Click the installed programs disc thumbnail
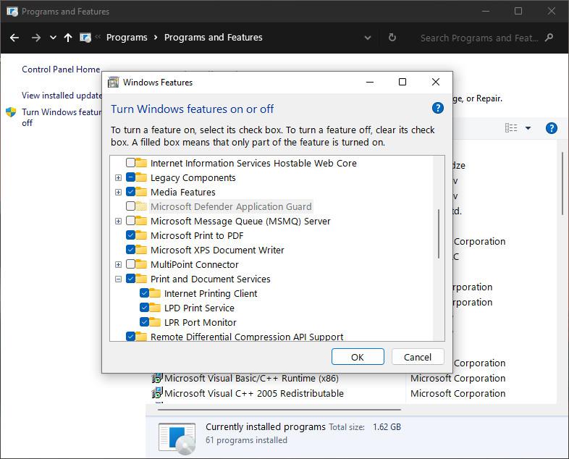This screenshot has height=459, width=569. coord(177,438)
